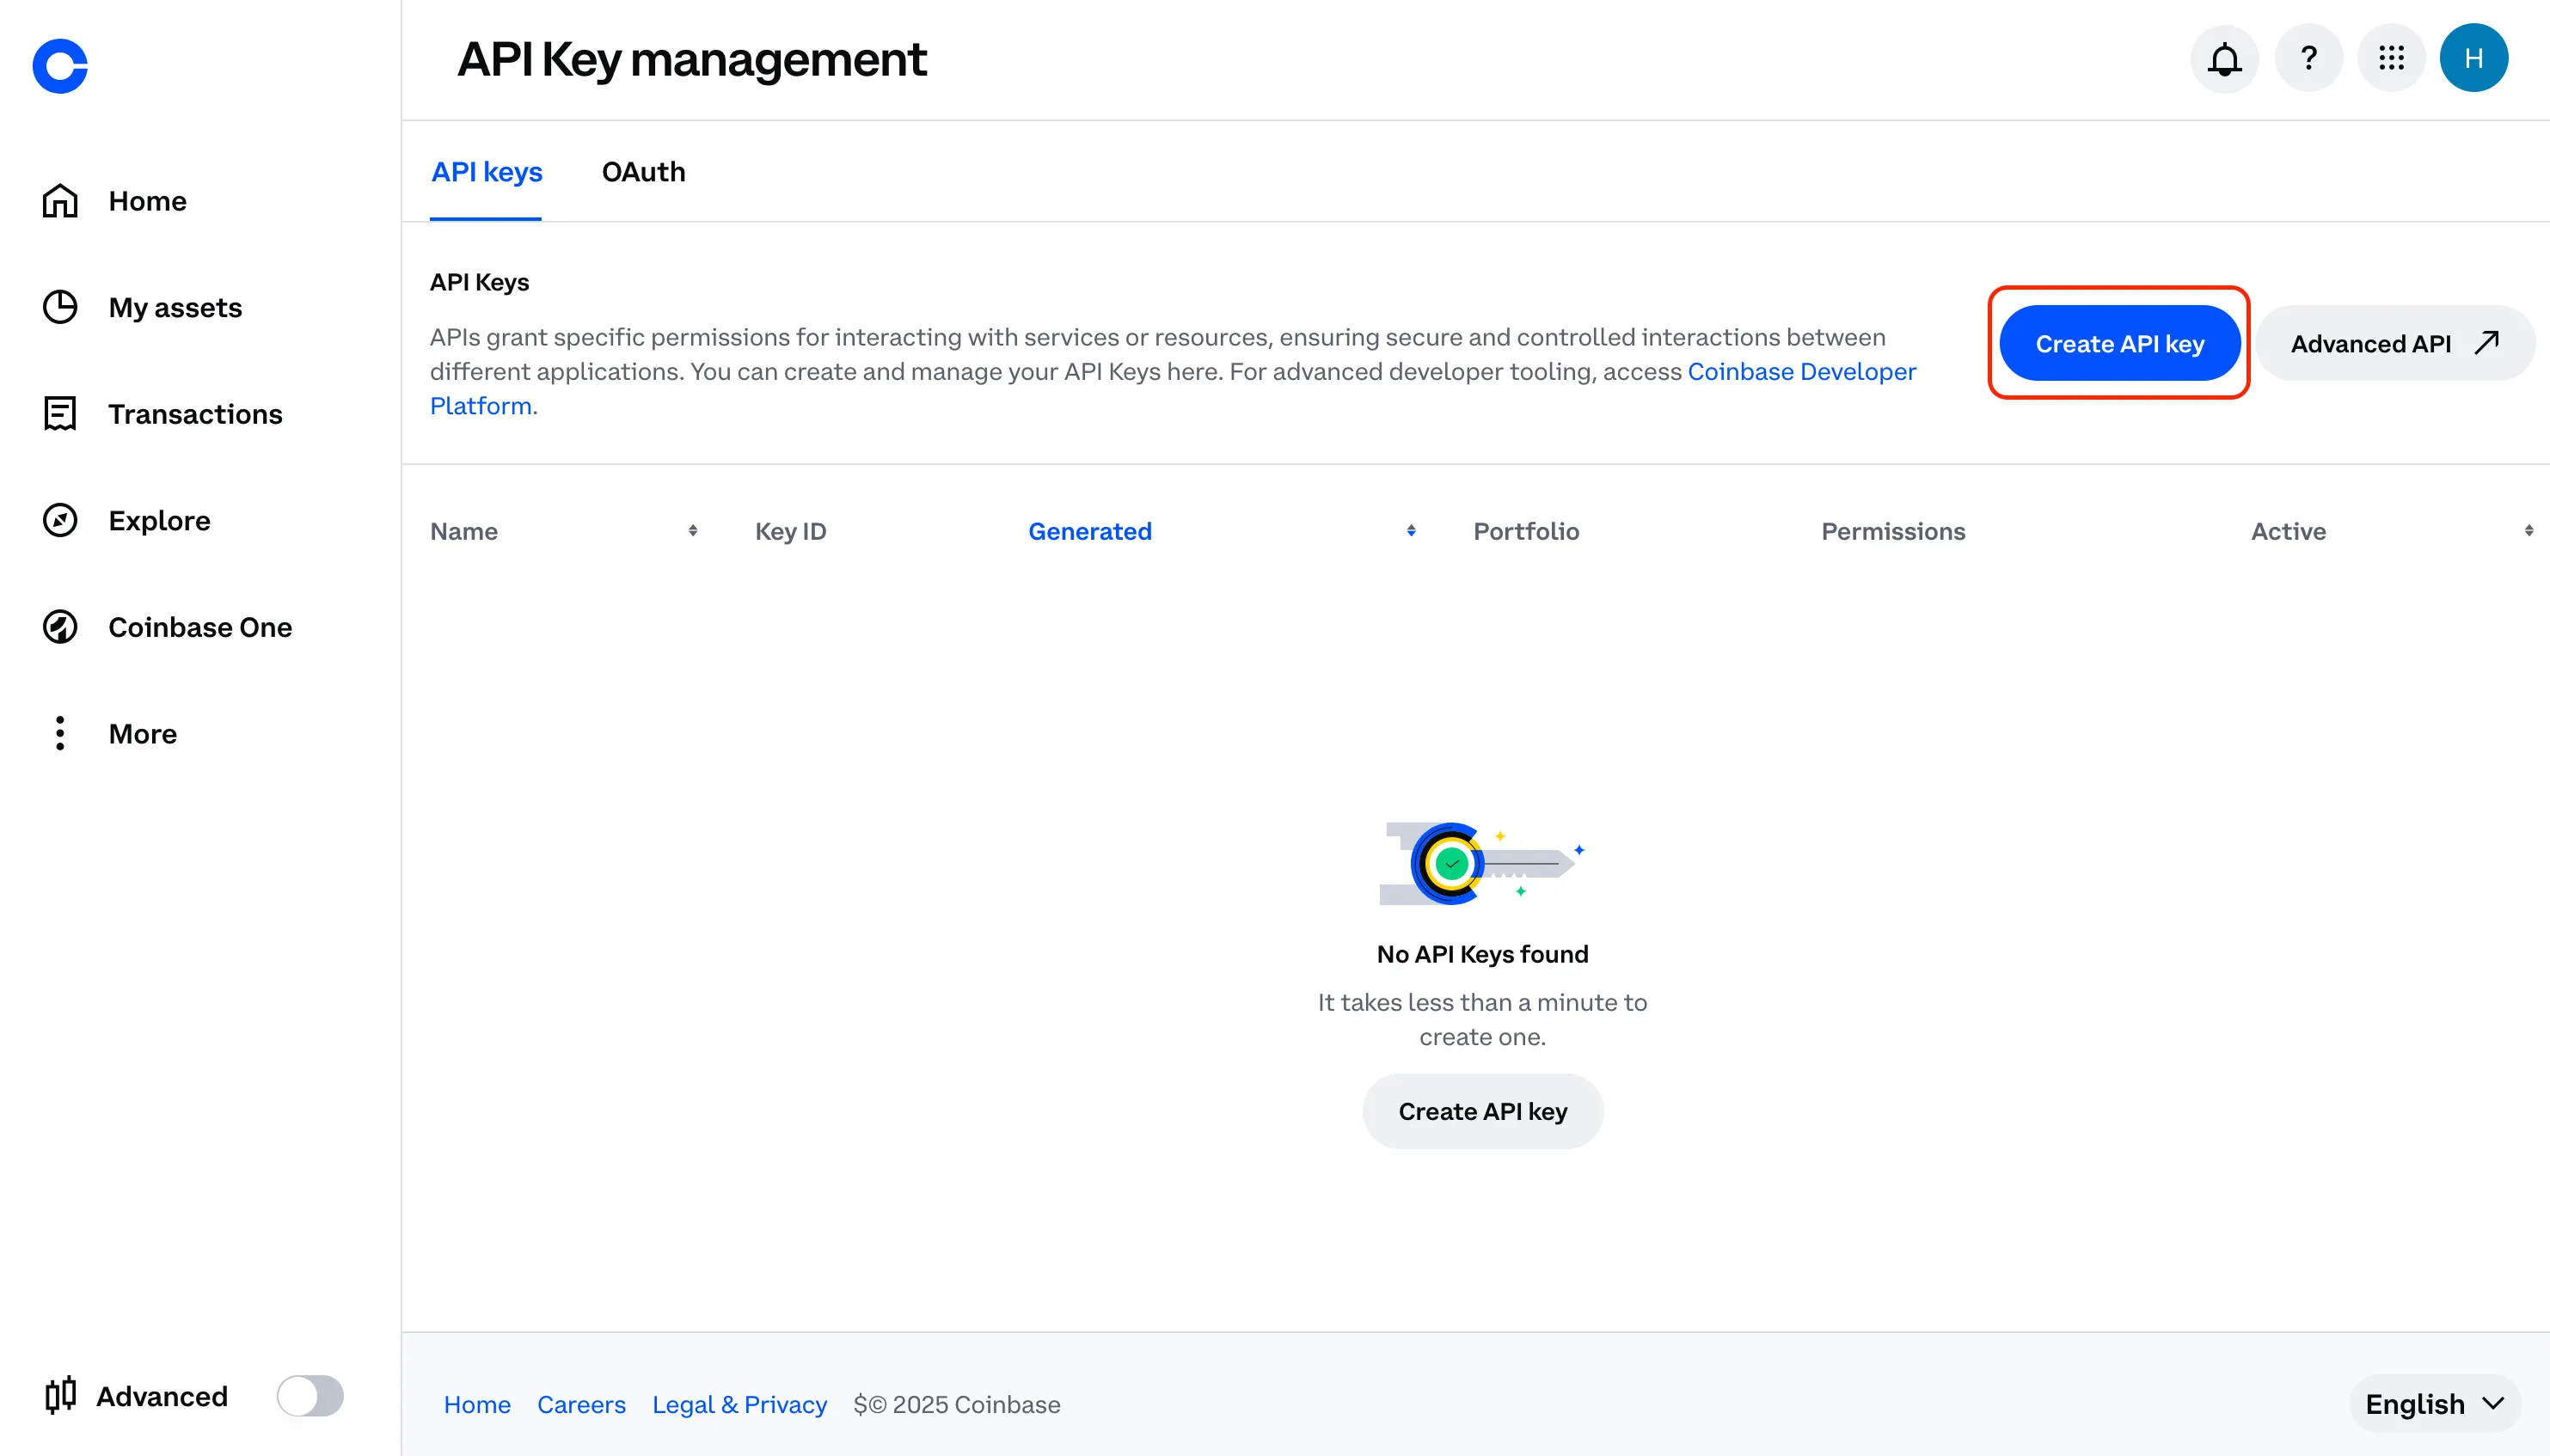This screenshot has width=2550, height=1456.
Task: Open the help question mark icon
Action: coord(2308,58)
